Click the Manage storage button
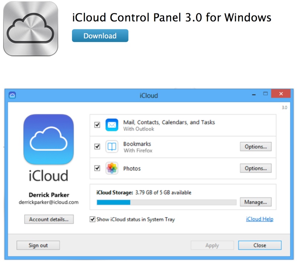Image resolution: width=297 pixels, height=263 pixels. 255,202
